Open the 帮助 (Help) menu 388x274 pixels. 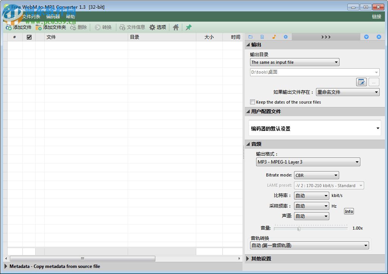coord(70,16)
